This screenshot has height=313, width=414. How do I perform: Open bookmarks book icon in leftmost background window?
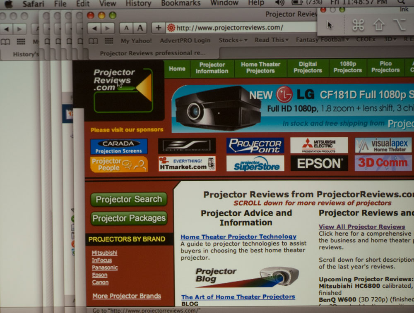click(x=5, y=42)
